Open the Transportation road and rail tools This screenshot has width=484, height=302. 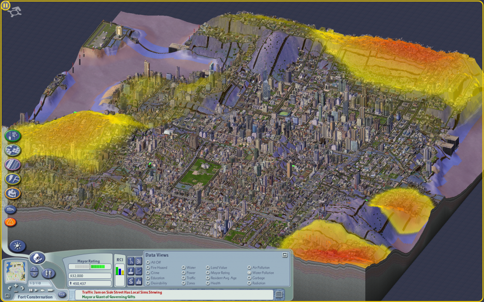(x=13, y=165)
